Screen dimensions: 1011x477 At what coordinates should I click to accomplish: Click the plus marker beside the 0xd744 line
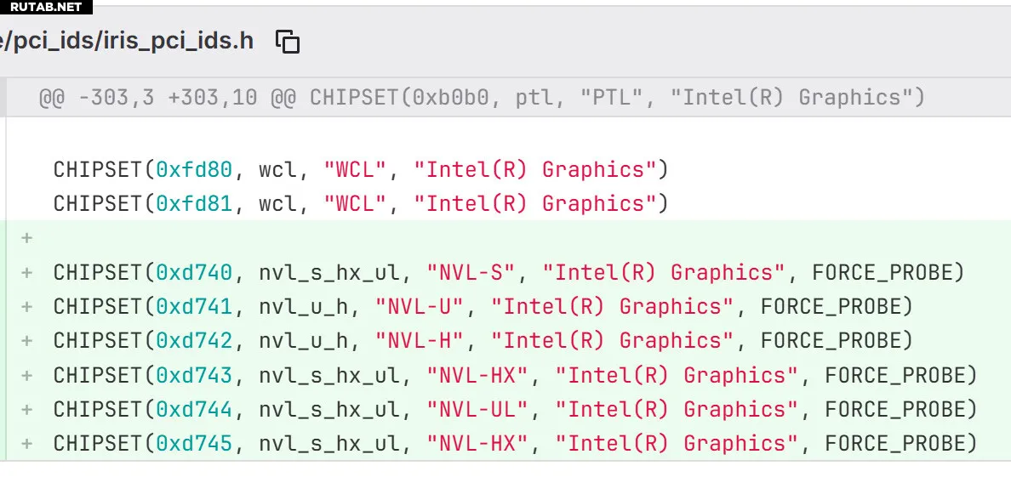(27, 410)
